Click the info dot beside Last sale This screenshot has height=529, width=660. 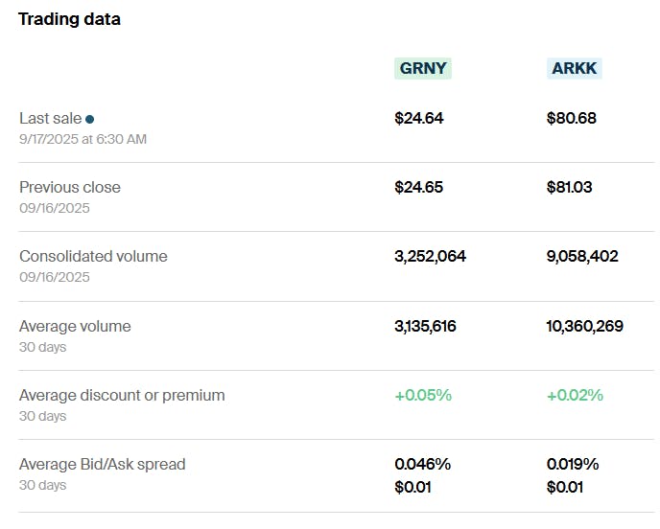89,120
